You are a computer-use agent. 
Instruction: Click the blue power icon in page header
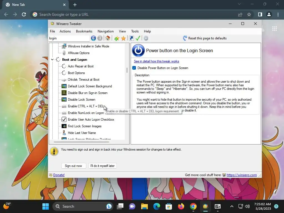pyautogui.click(x=138, y=50)
